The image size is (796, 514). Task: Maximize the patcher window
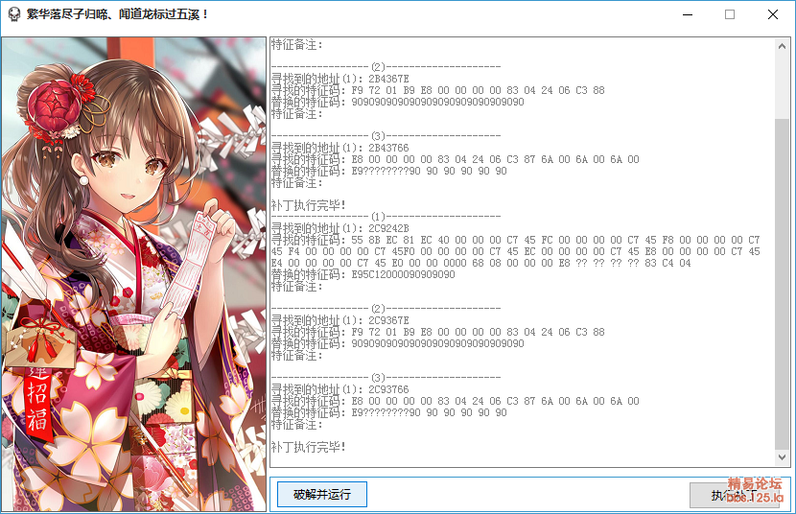(730, 14)
